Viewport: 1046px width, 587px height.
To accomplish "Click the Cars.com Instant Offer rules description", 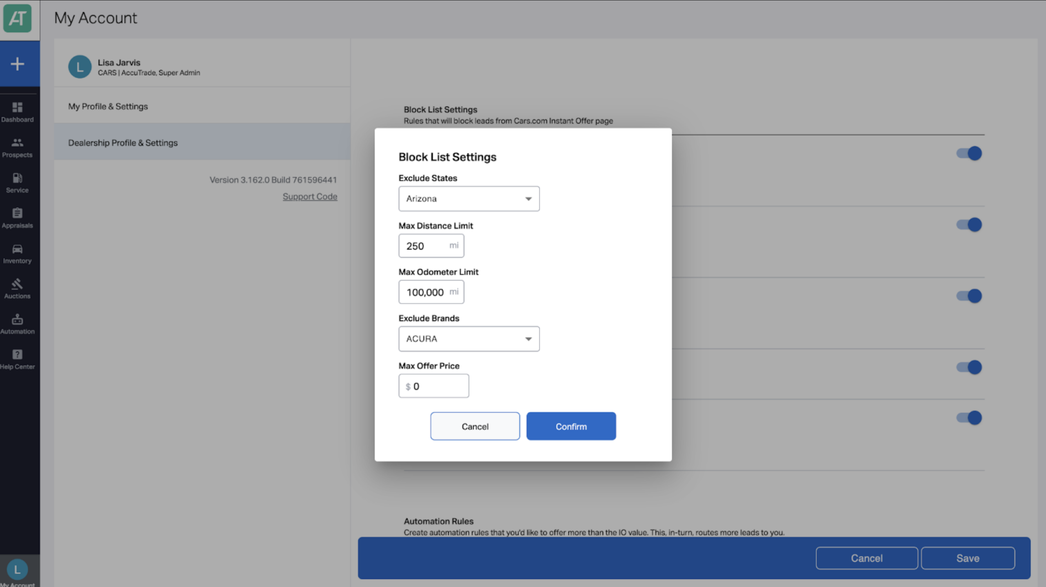I will coord(508,121).
